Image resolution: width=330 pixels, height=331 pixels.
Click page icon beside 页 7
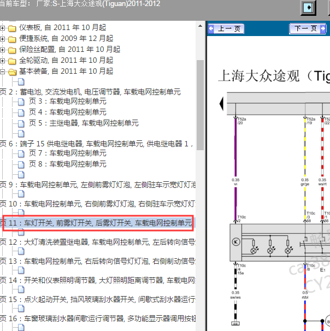[x=21, y=153]
